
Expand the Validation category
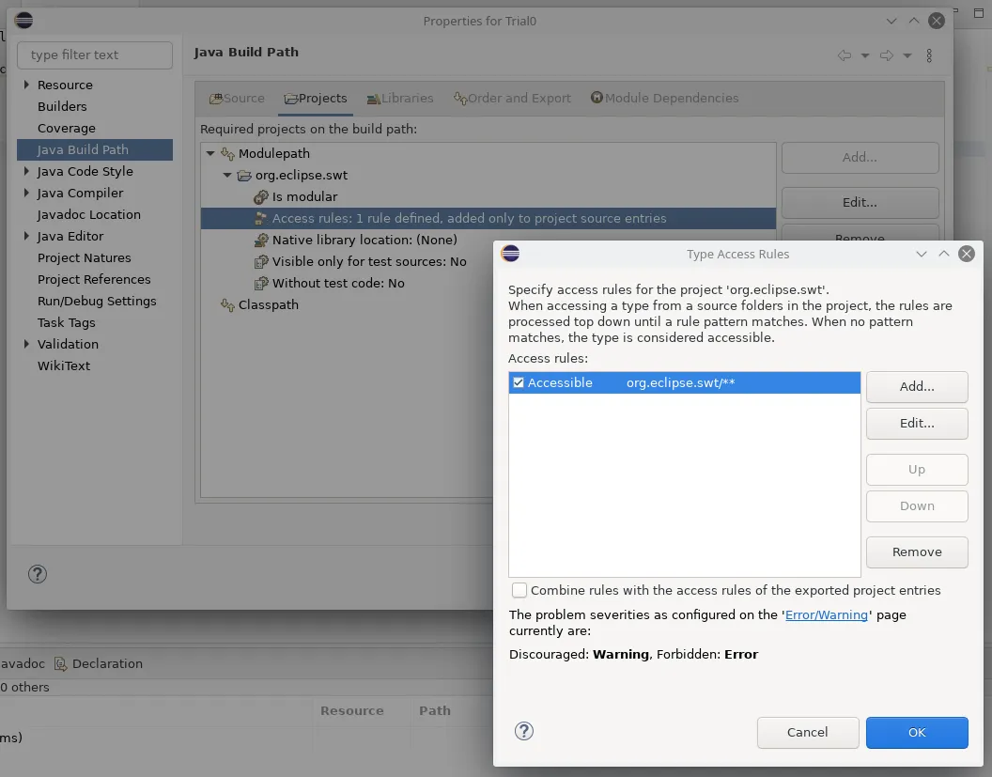pyautogui.click(x=26, y=344)
